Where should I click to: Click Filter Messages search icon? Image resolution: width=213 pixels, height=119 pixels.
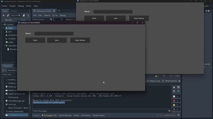click(169, 111)
